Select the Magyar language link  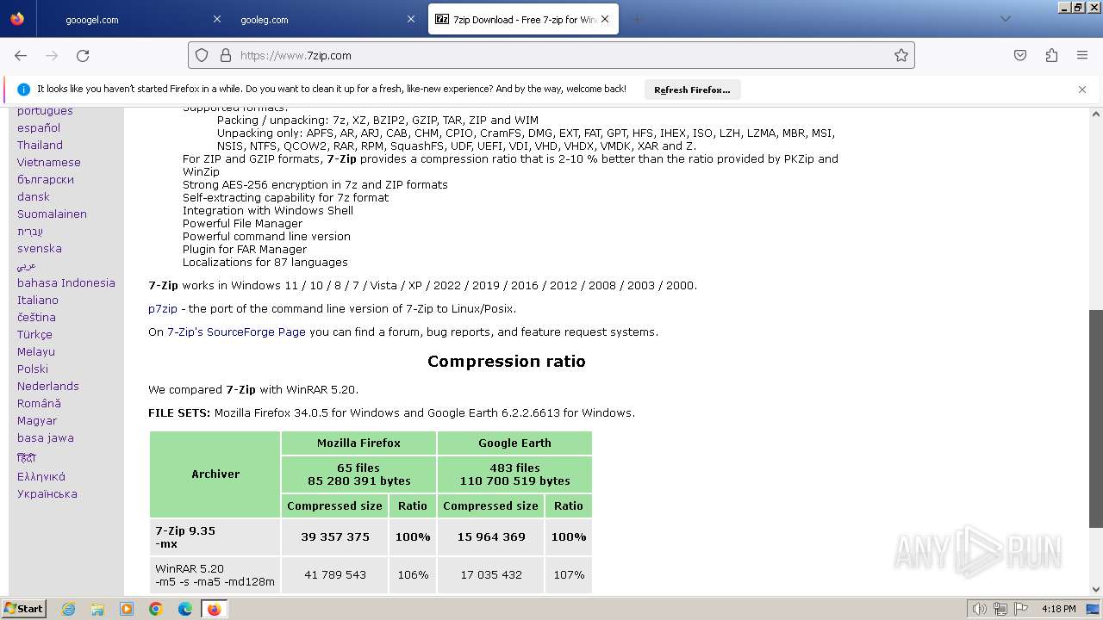tap(37, 420)
